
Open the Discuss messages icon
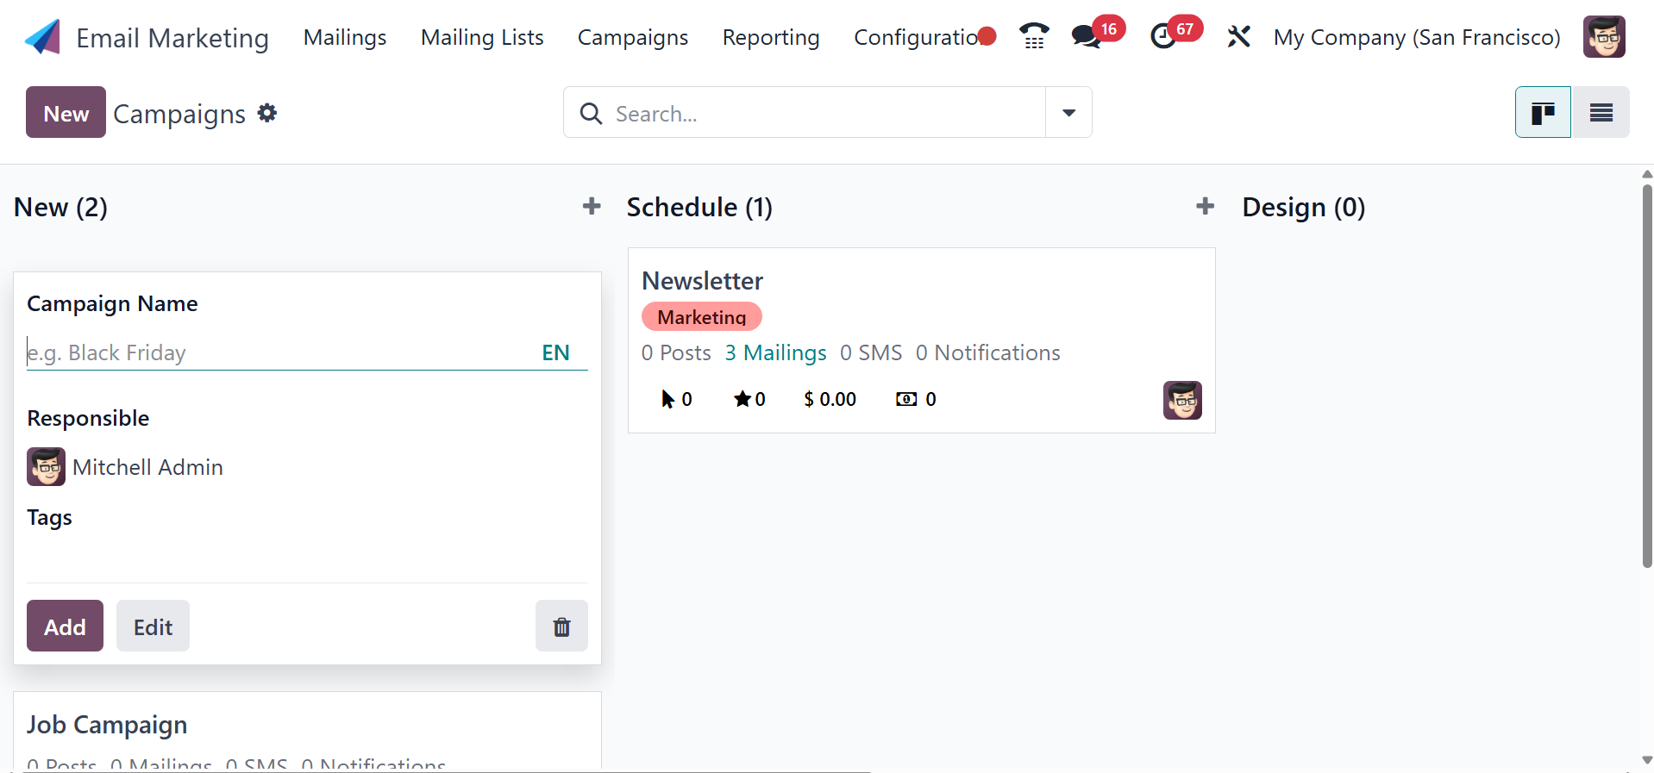1086,36
